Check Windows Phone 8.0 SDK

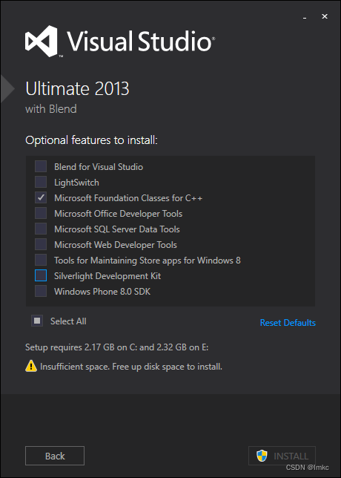(x=41, y=291)
